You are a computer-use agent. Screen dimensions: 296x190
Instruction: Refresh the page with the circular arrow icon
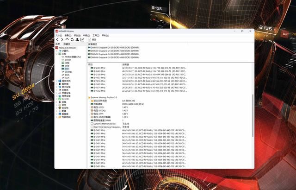click(72, 39)
